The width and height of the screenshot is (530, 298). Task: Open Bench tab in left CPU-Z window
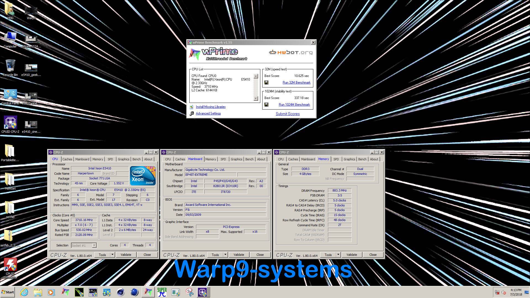pyautogui.click(x=136, y=159)
